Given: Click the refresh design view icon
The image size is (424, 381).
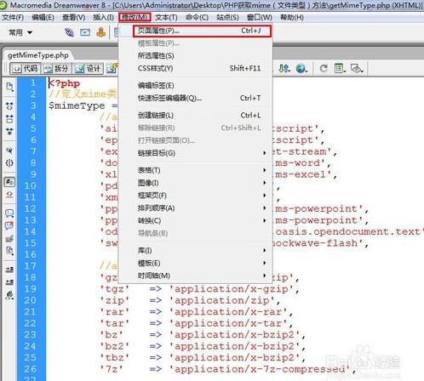Looking at the screenshot, I should click(x=324, y=68).
